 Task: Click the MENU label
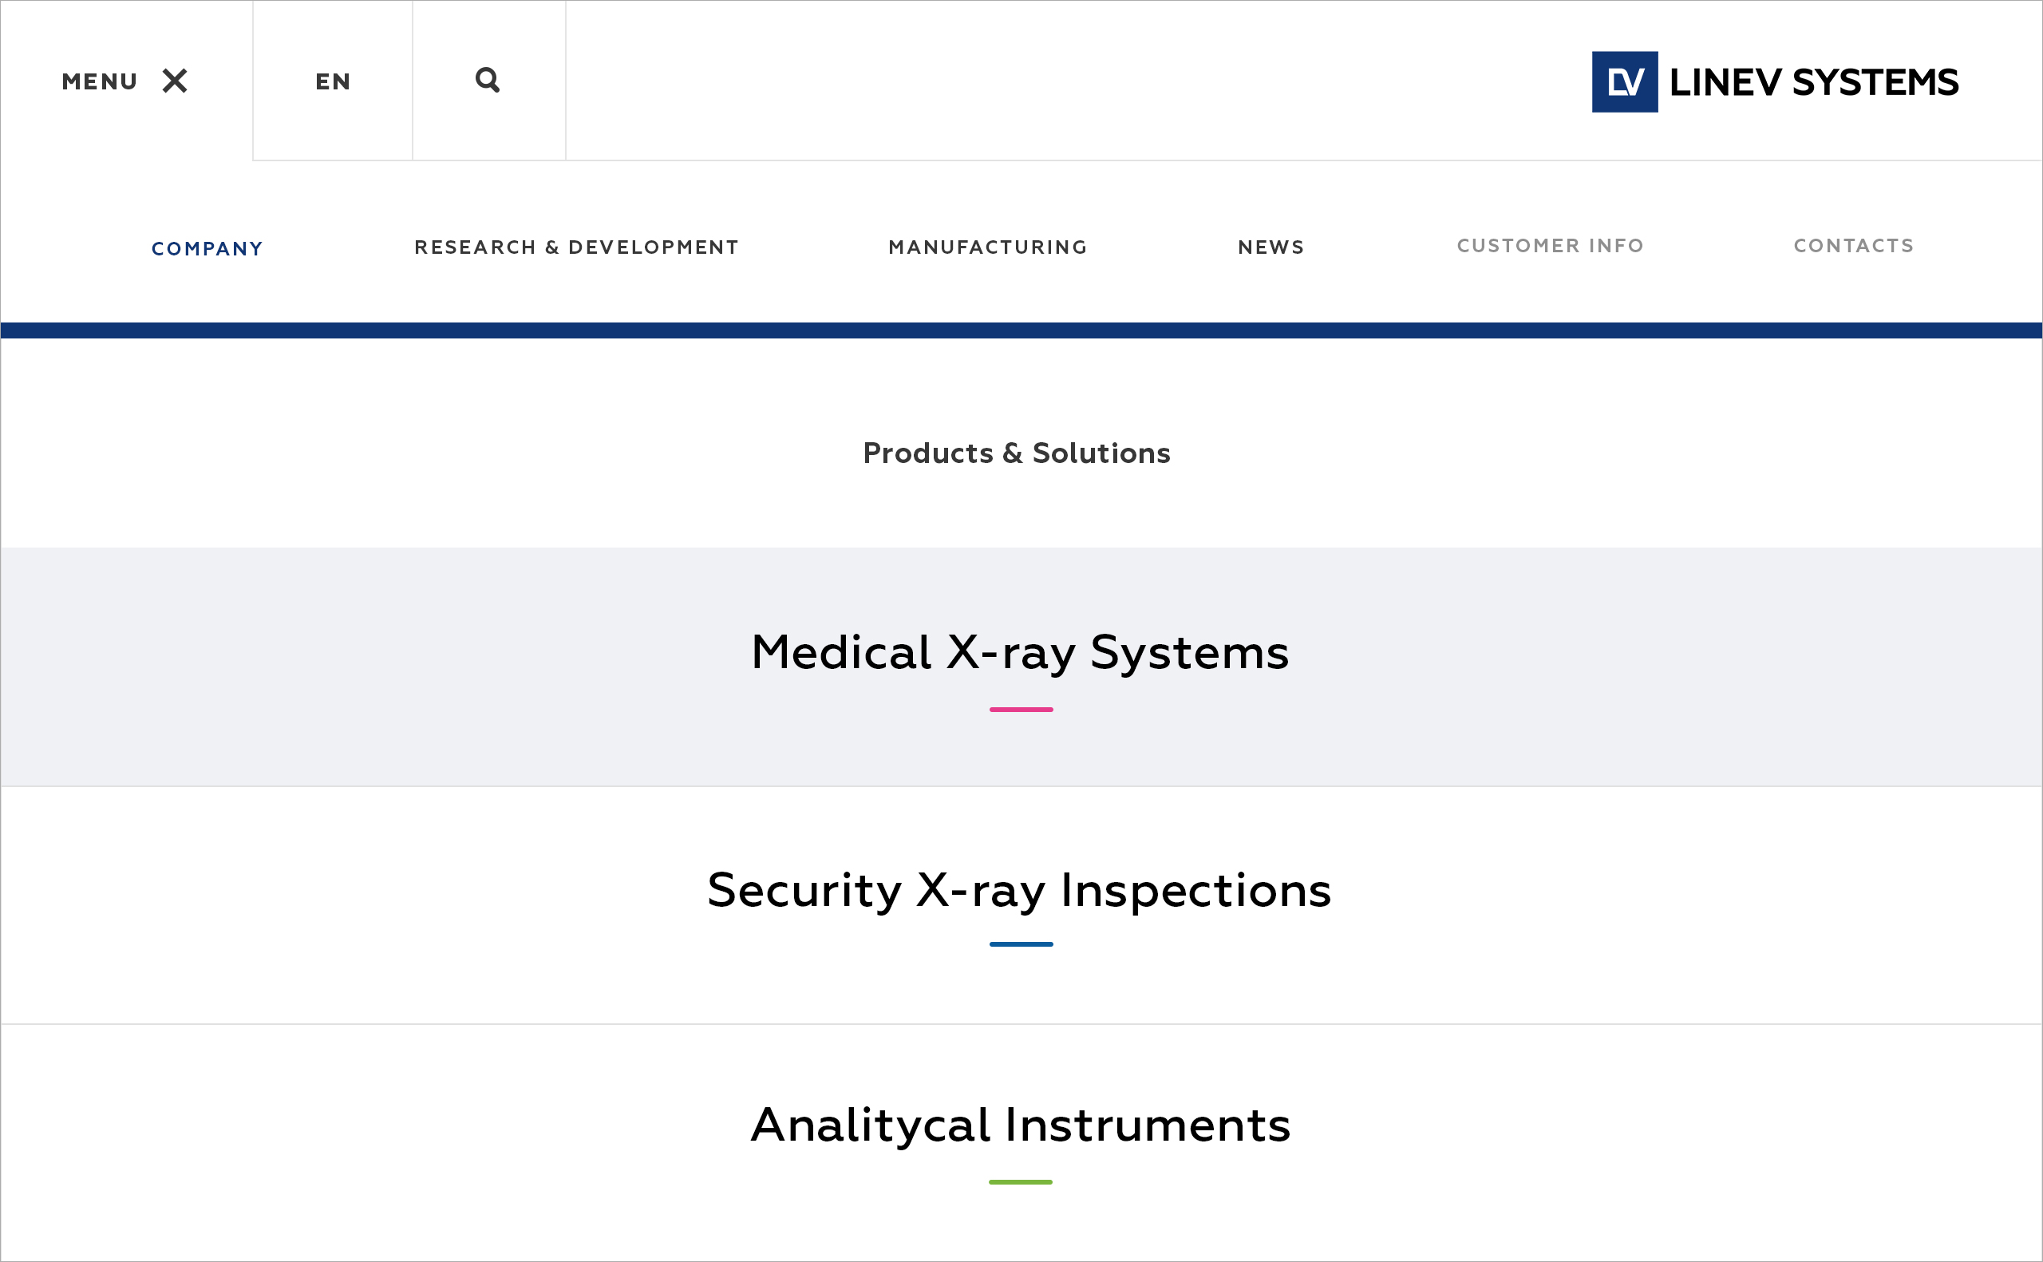pos(99,81)
